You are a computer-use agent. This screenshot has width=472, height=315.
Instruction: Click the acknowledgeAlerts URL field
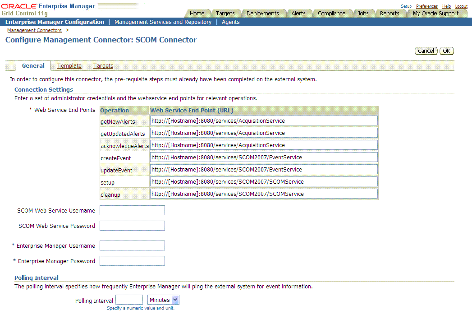(264, 145)
